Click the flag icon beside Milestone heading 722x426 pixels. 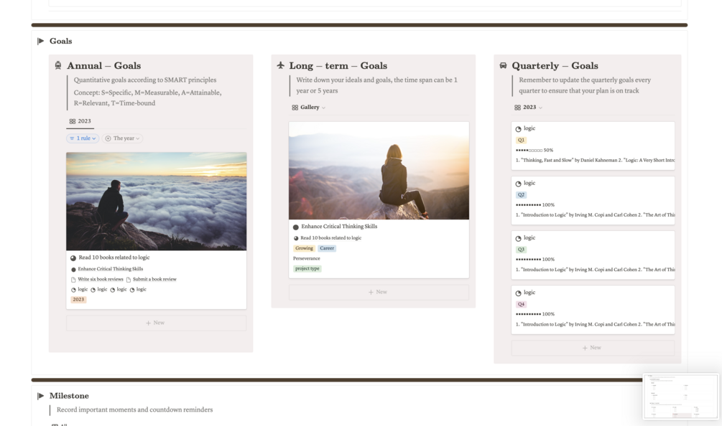[x=40, y=396]
